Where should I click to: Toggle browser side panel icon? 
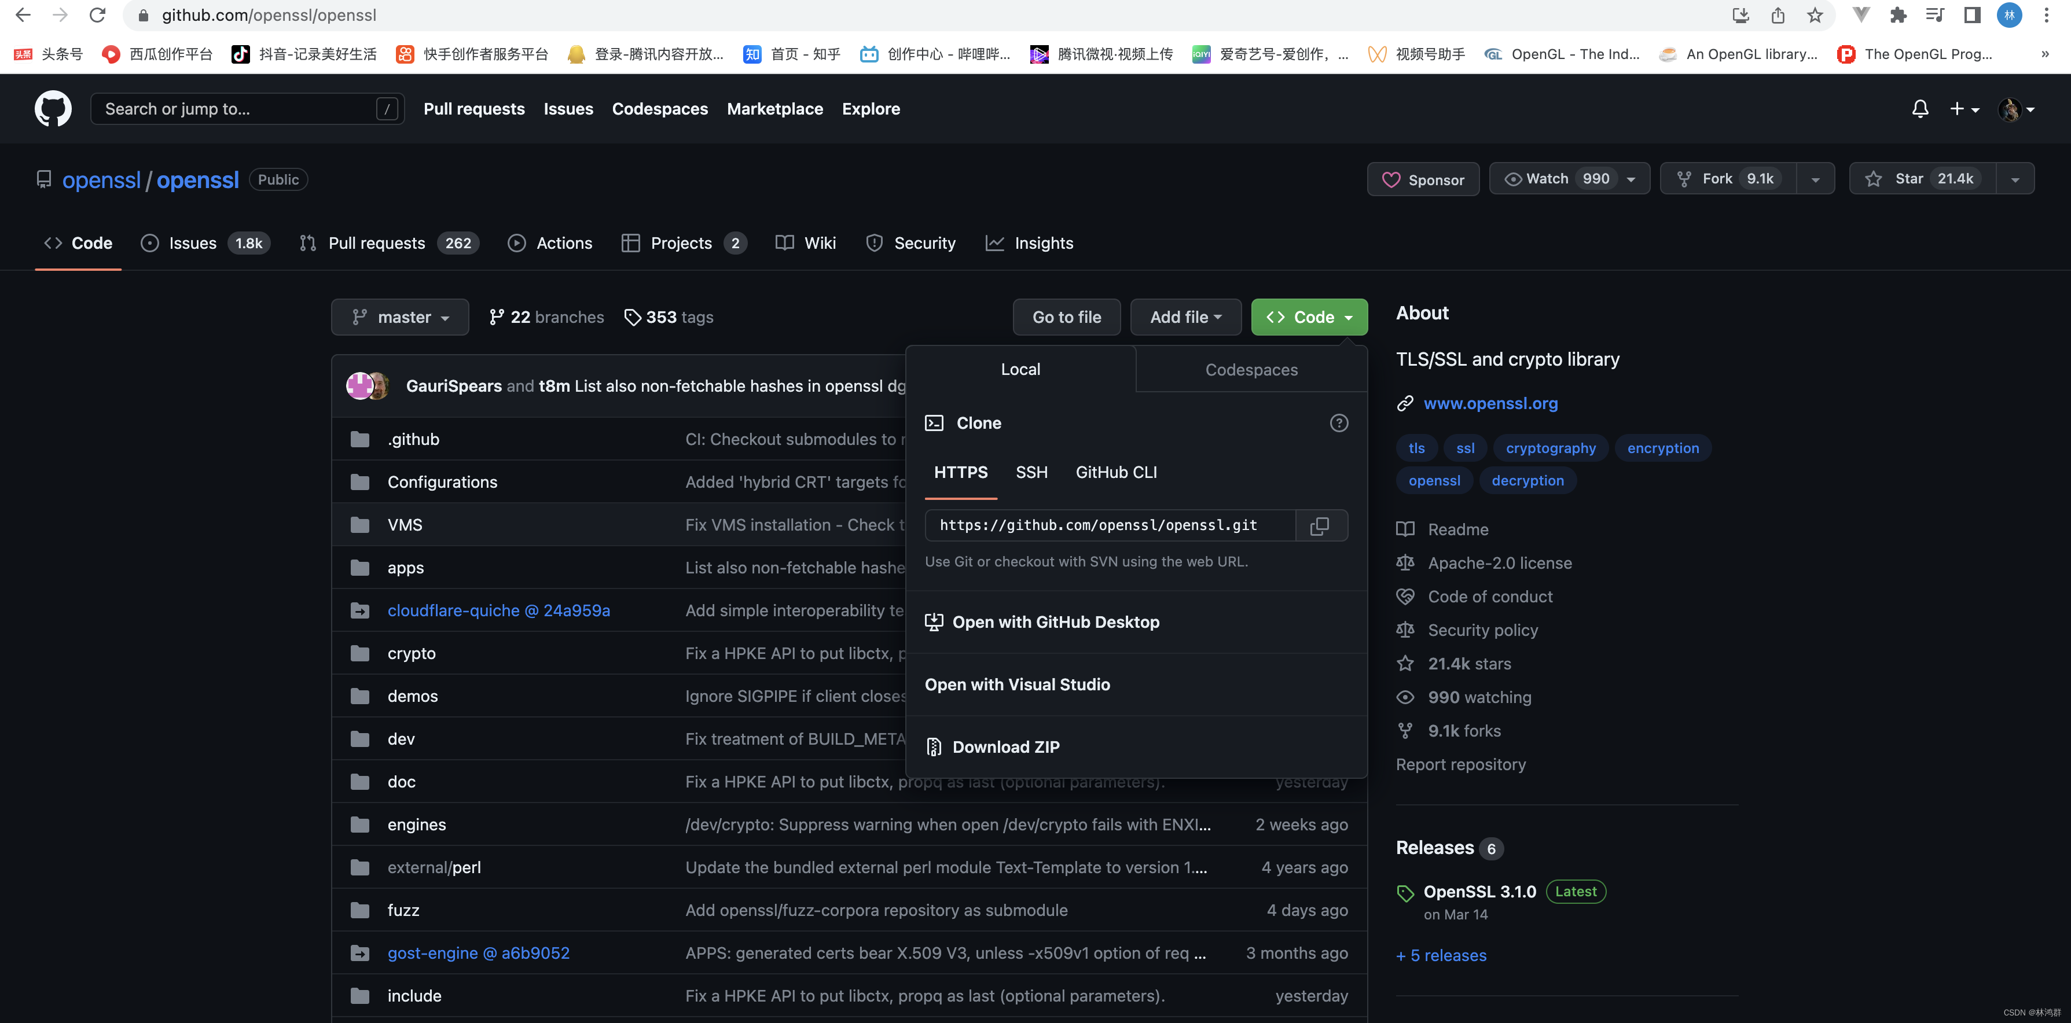1972,15
